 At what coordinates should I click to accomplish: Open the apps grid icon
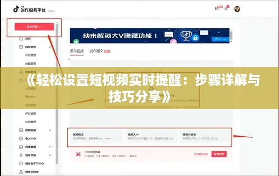(x=217, y=8)
